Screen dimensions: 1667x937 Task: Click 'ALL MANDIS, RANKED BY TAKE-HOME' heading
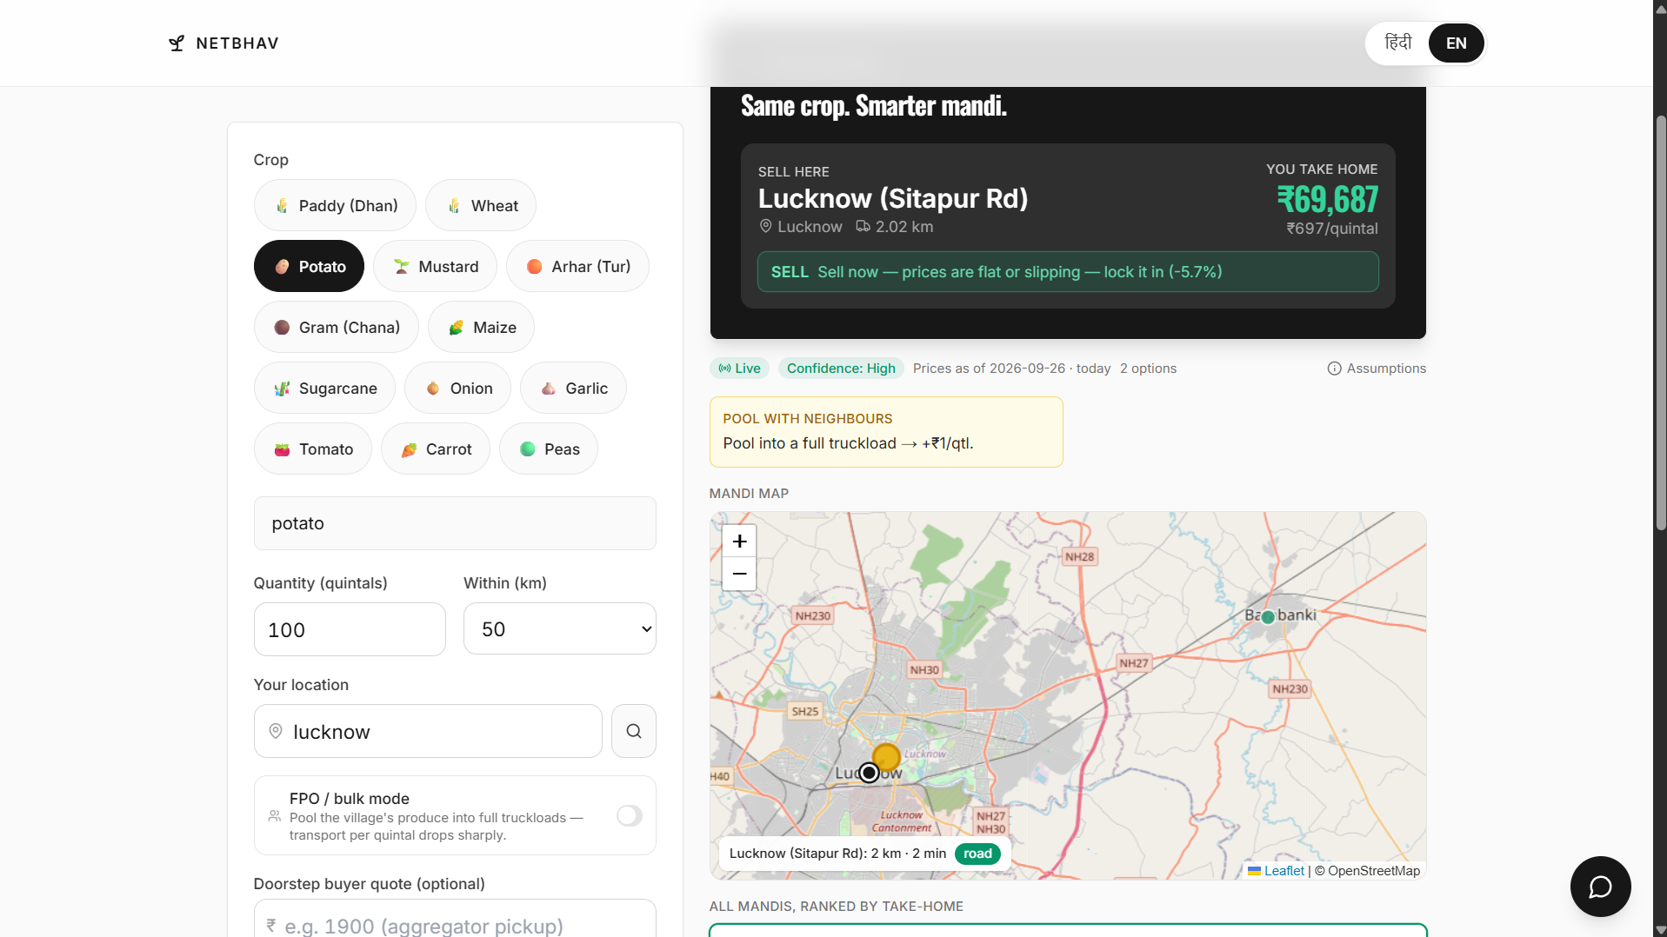pos(837,907)
